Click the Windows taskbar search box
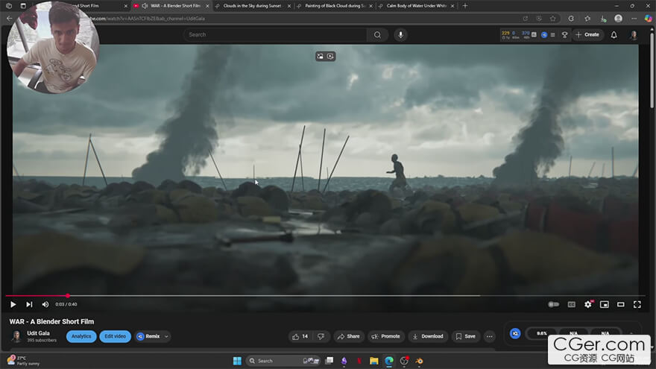The width and height of the screenshot is (656, 369). point(283,361)
